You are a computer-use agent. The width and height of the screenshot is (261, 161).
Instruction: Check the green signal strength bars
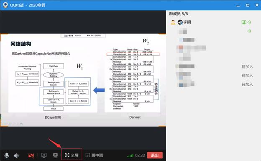(x=130, y=156)
